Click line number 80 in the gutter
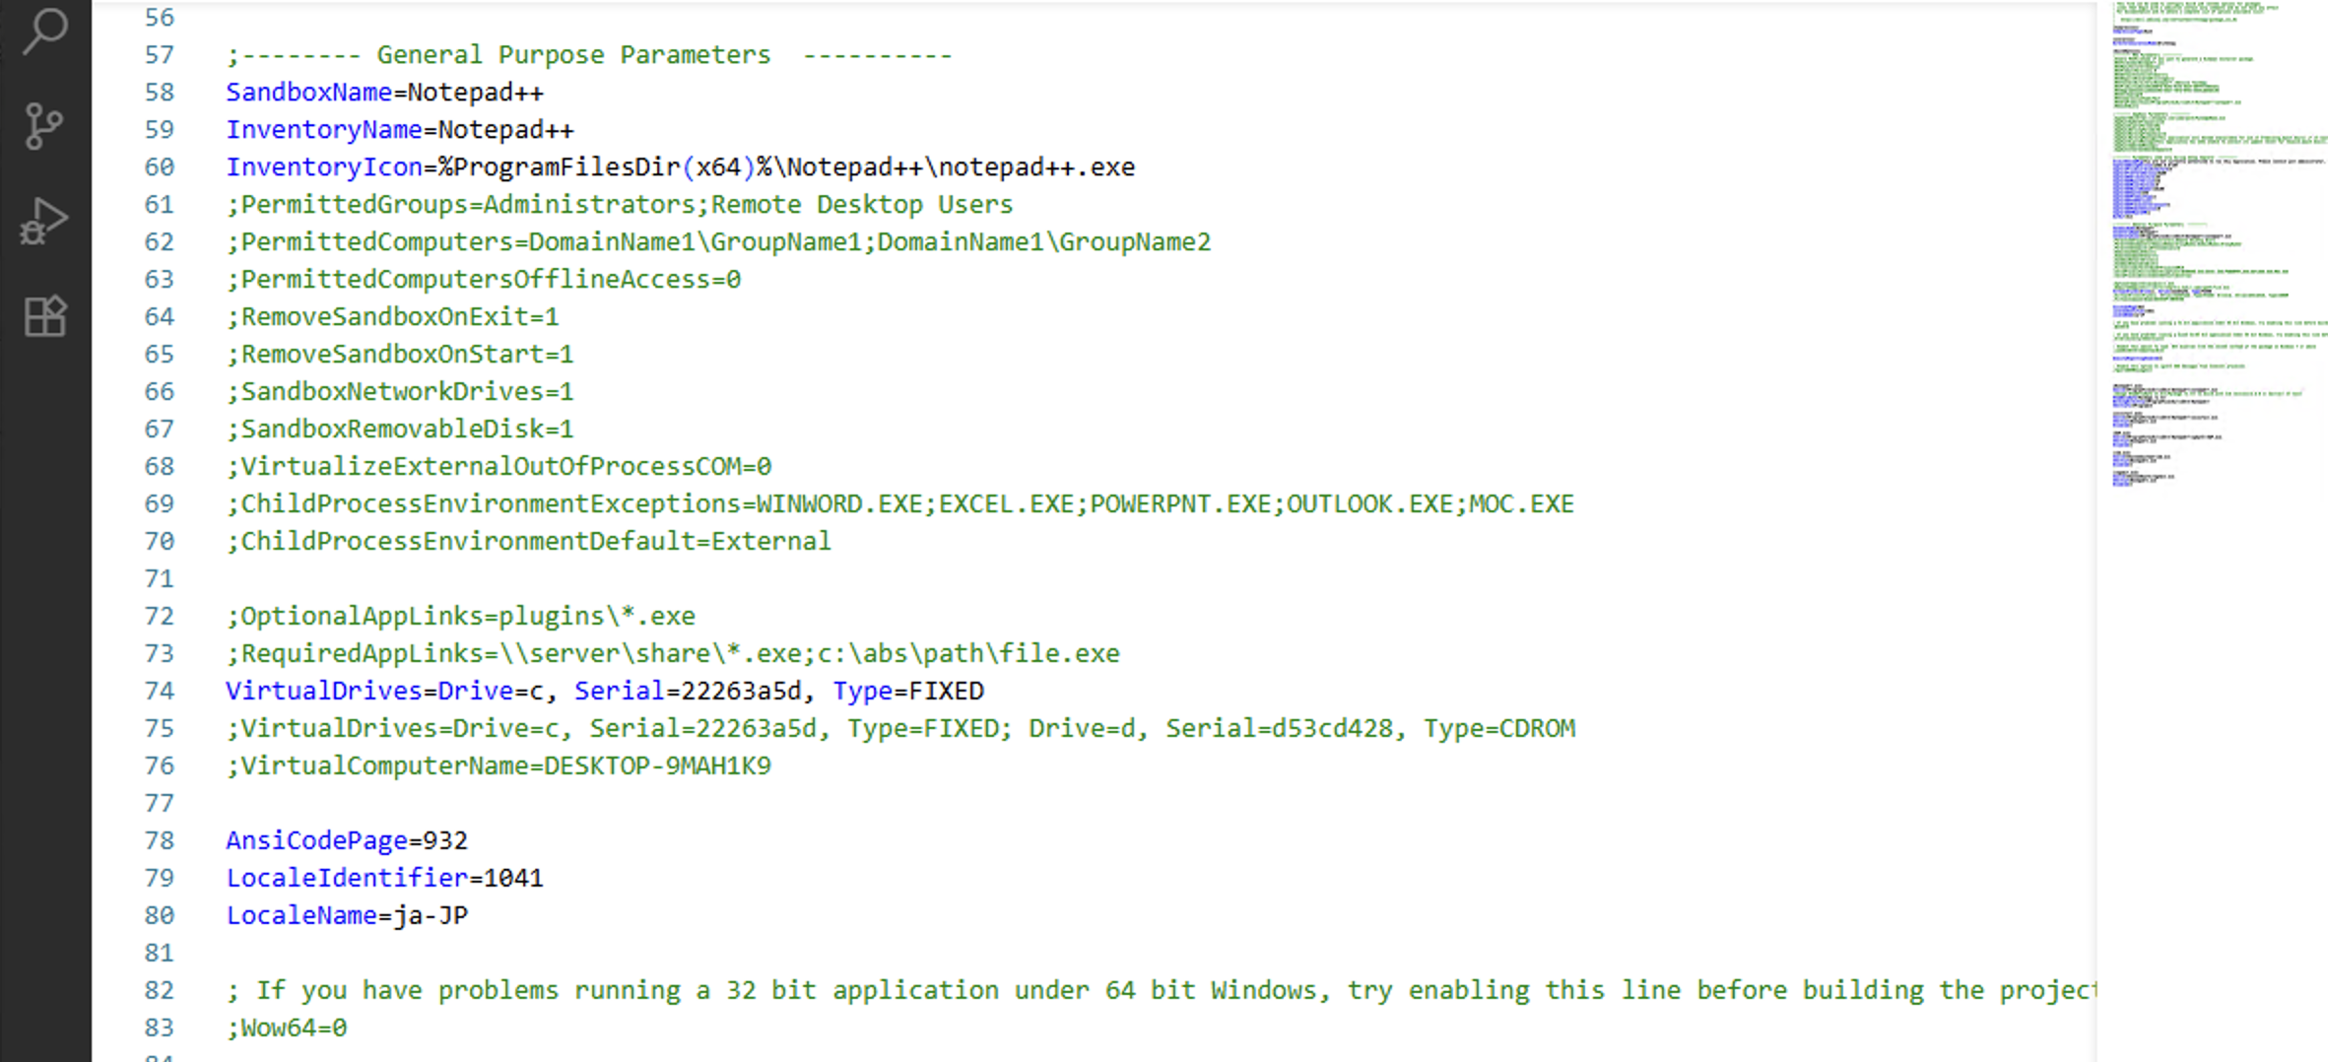This screenshot has width=2328, height=1062. [x=159, y=916]
